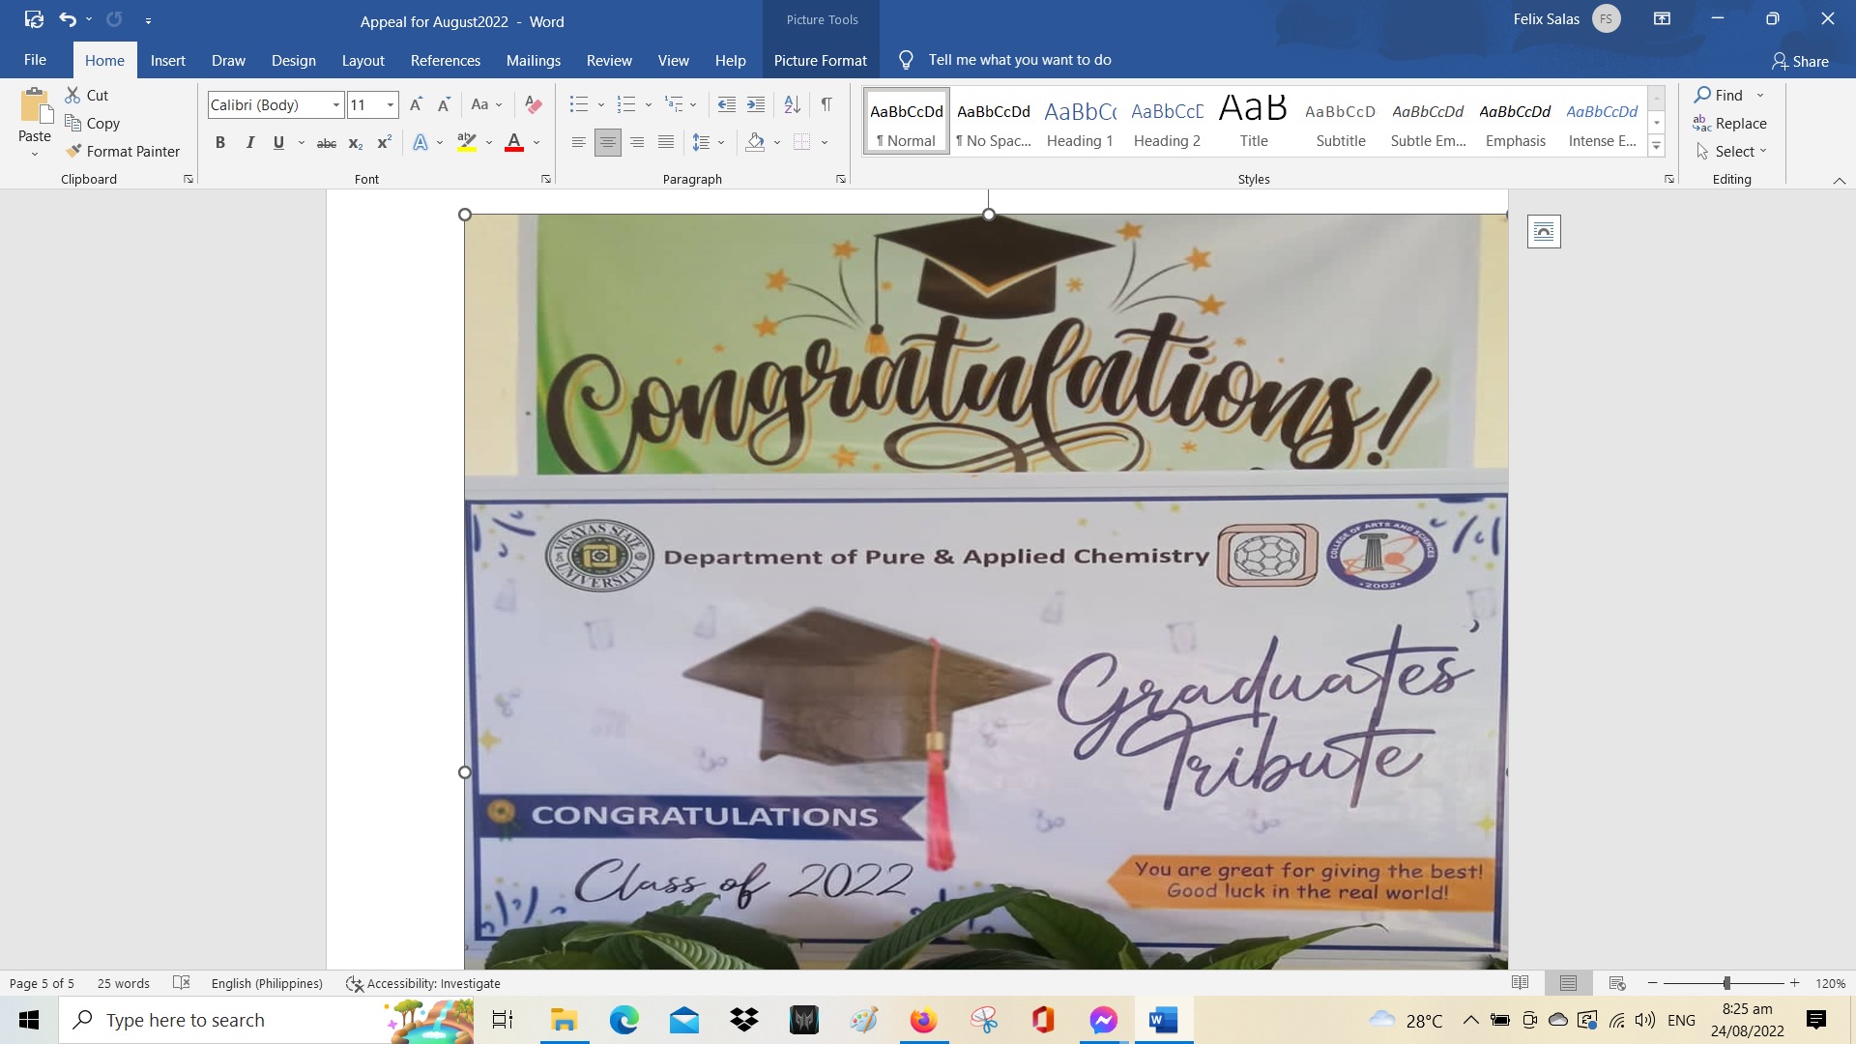Click the Sort paragraph icon
The width and height of the screenshot is (1856, 1044).
click(x=792, y=104)
